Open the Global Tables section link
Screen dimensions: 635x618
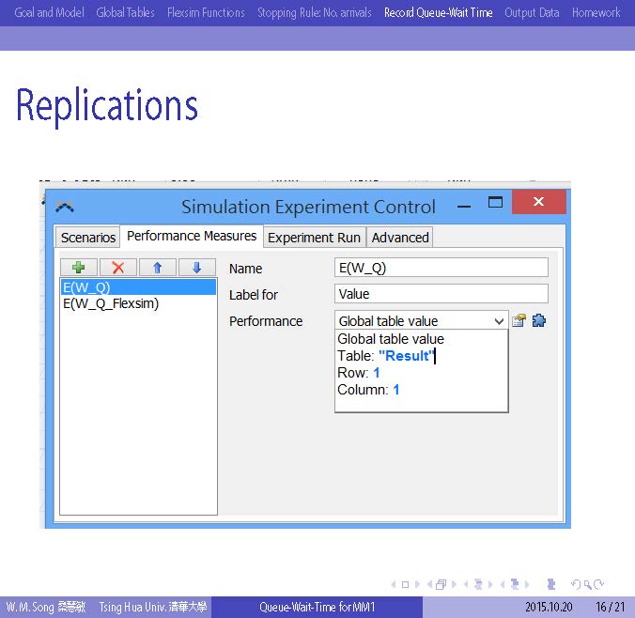(x=123, y=12)
